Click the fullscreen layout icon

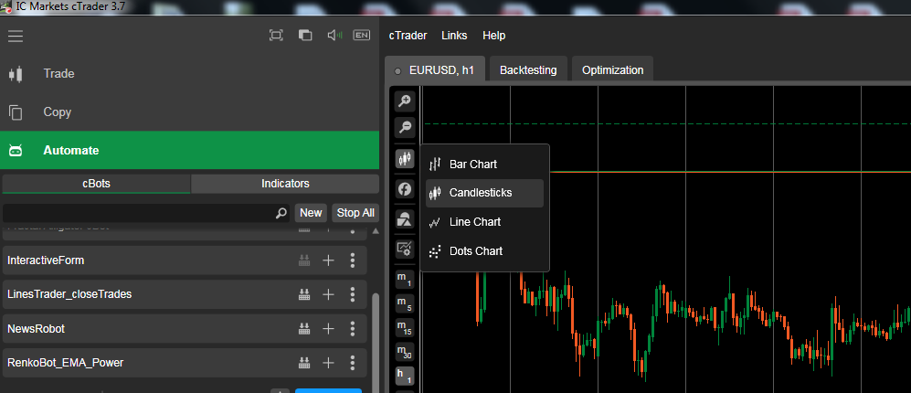(276, 36)
